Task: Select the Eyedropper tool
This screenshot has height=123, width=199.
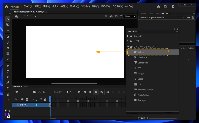Action: tap(8, 82)
